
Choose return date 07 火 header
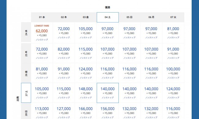[173, 17]
